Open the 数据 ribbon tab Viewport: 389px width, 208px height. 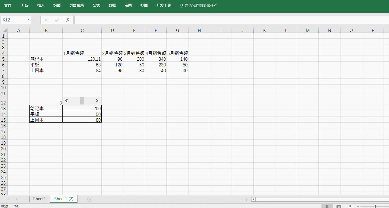(x=112, y=5)
